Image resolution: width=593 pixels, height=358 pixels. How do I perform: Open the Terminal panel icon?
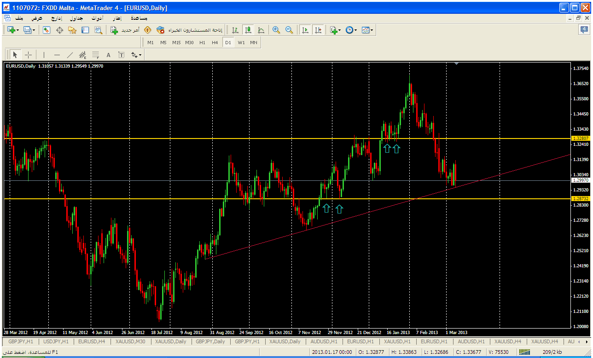[85, 30]
